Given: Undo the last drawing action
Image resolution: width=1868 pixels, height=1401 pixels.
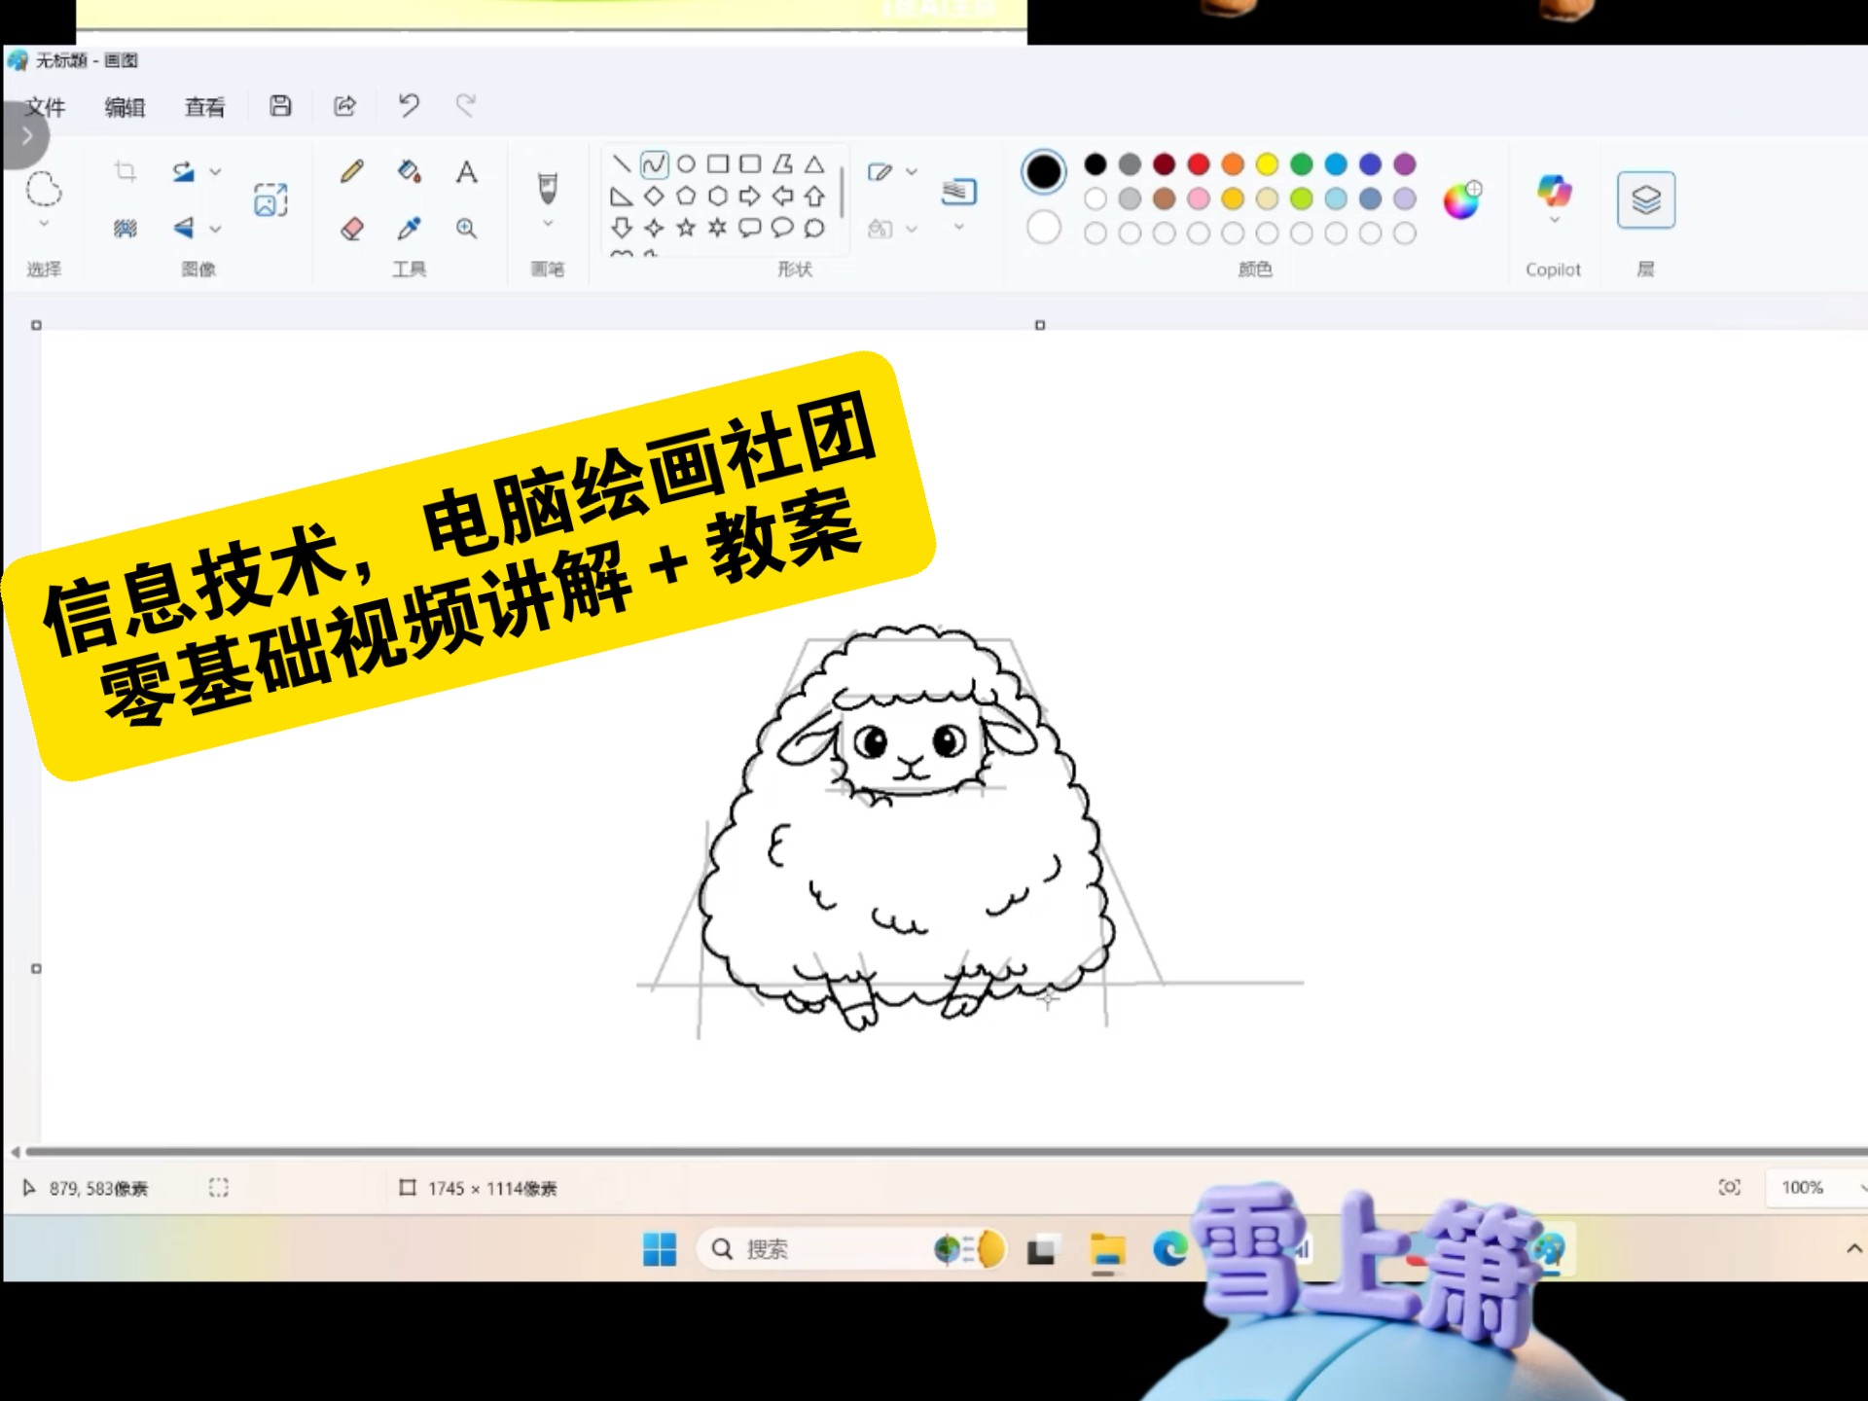Looking at the screenshot, I should pyautogui.click(x=408, y=106).
